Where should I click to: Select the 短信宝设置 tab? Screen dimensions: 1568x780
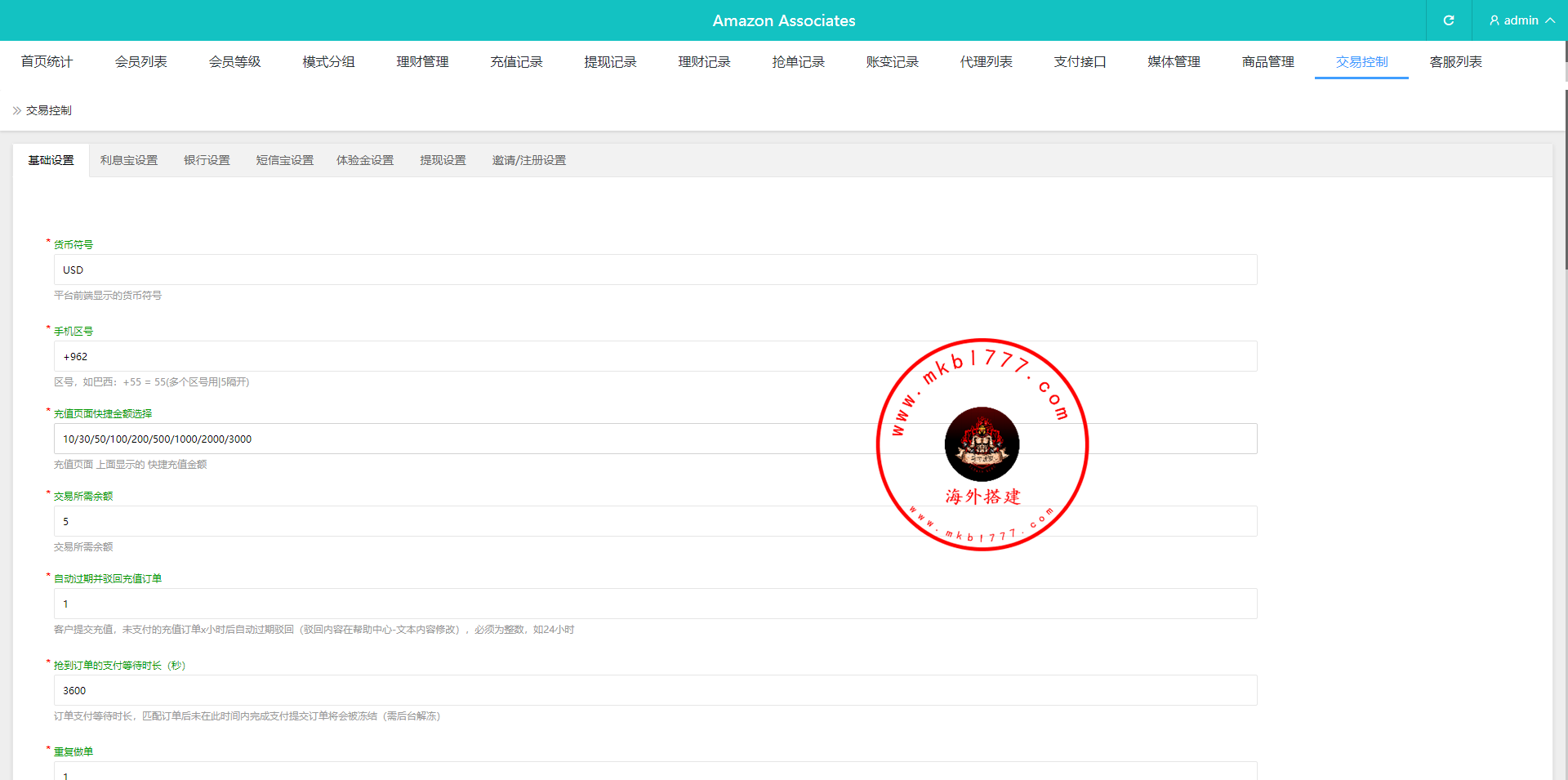[284, 160]
